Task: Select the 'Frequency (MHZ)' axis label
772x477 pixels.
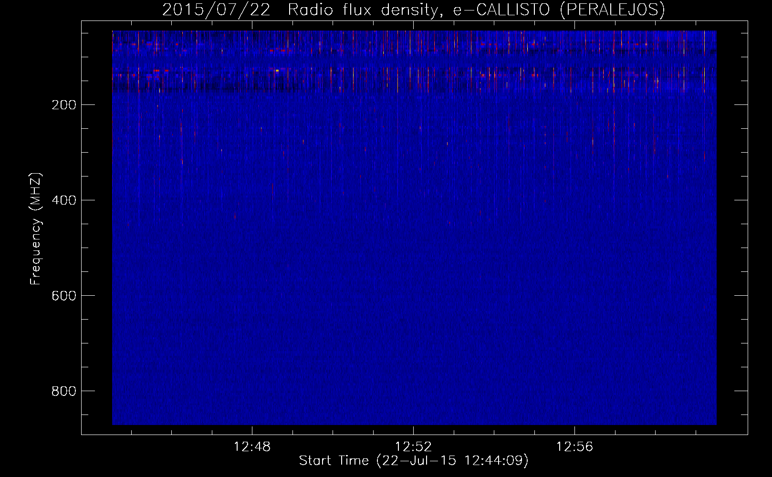Action: (36, 228)
